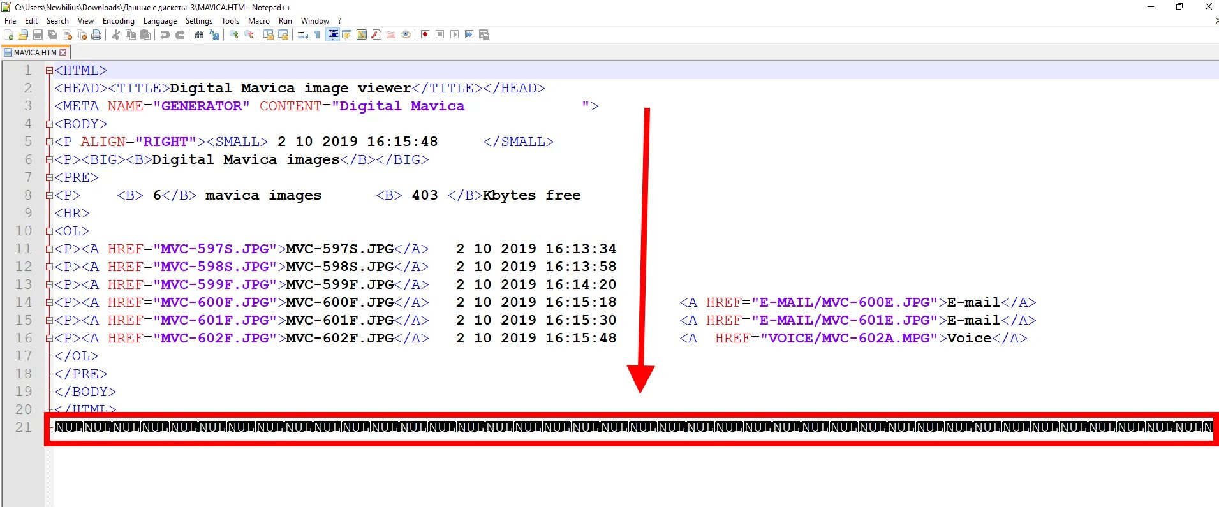Toggle file monitoring eye icon
Screen dimensions: 1219x507
(406, 34)
